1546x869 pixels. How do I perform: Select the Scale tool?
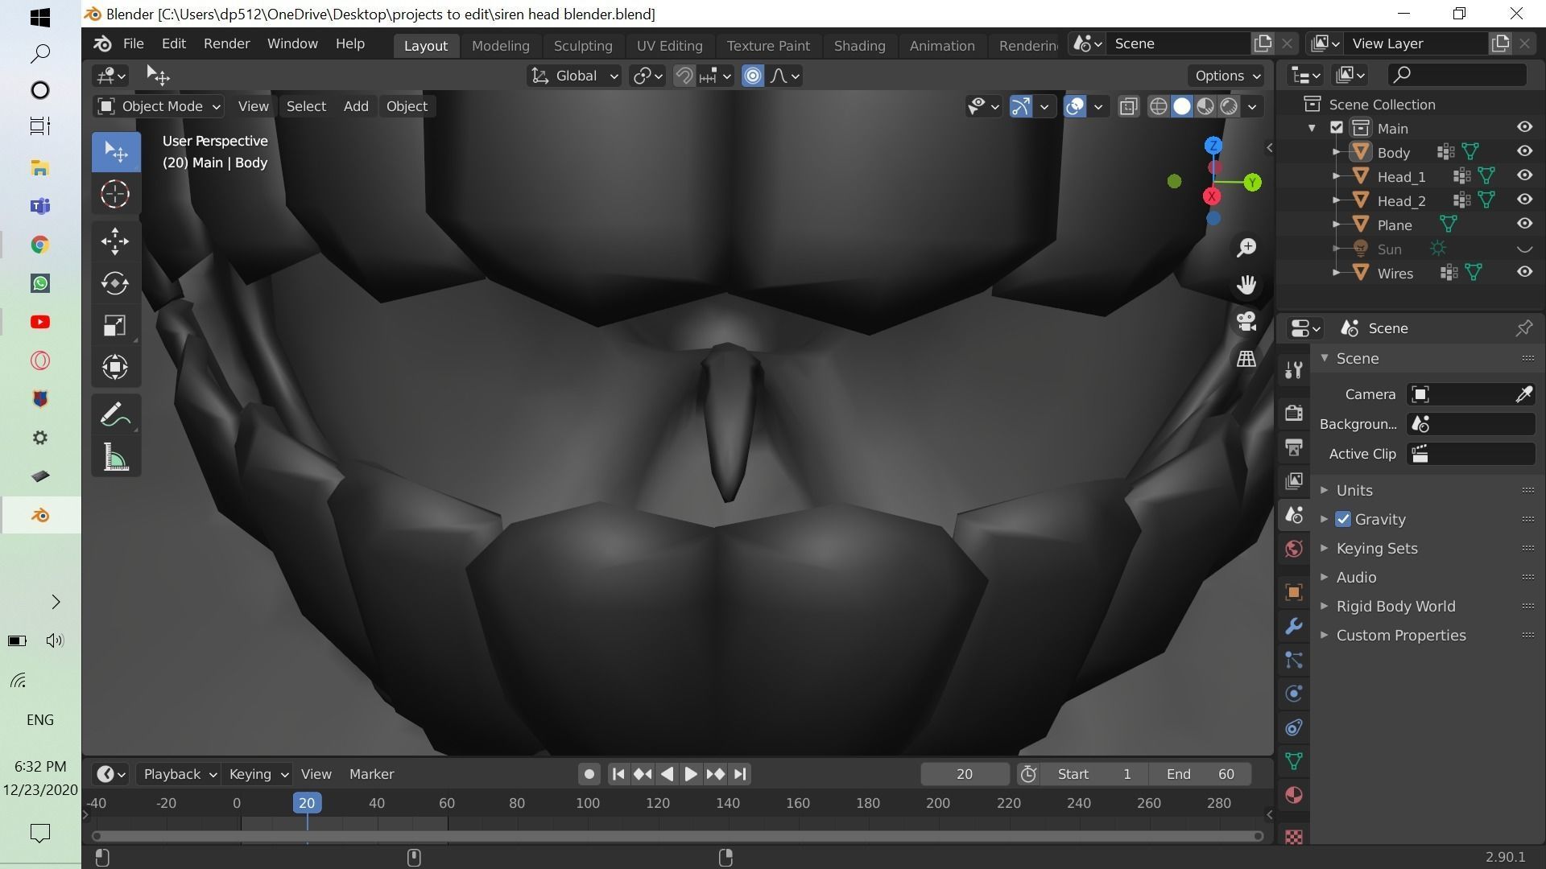115,325
